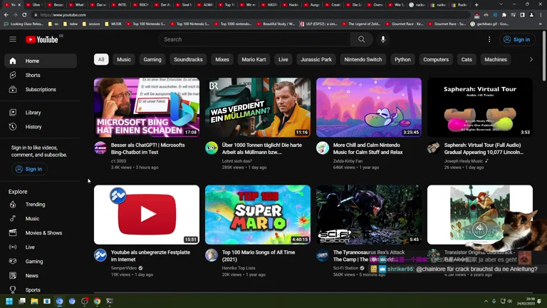This screenshot has height=308, width=547.
Task: Open watch History in sidebar
Action: tap(33, 127)
